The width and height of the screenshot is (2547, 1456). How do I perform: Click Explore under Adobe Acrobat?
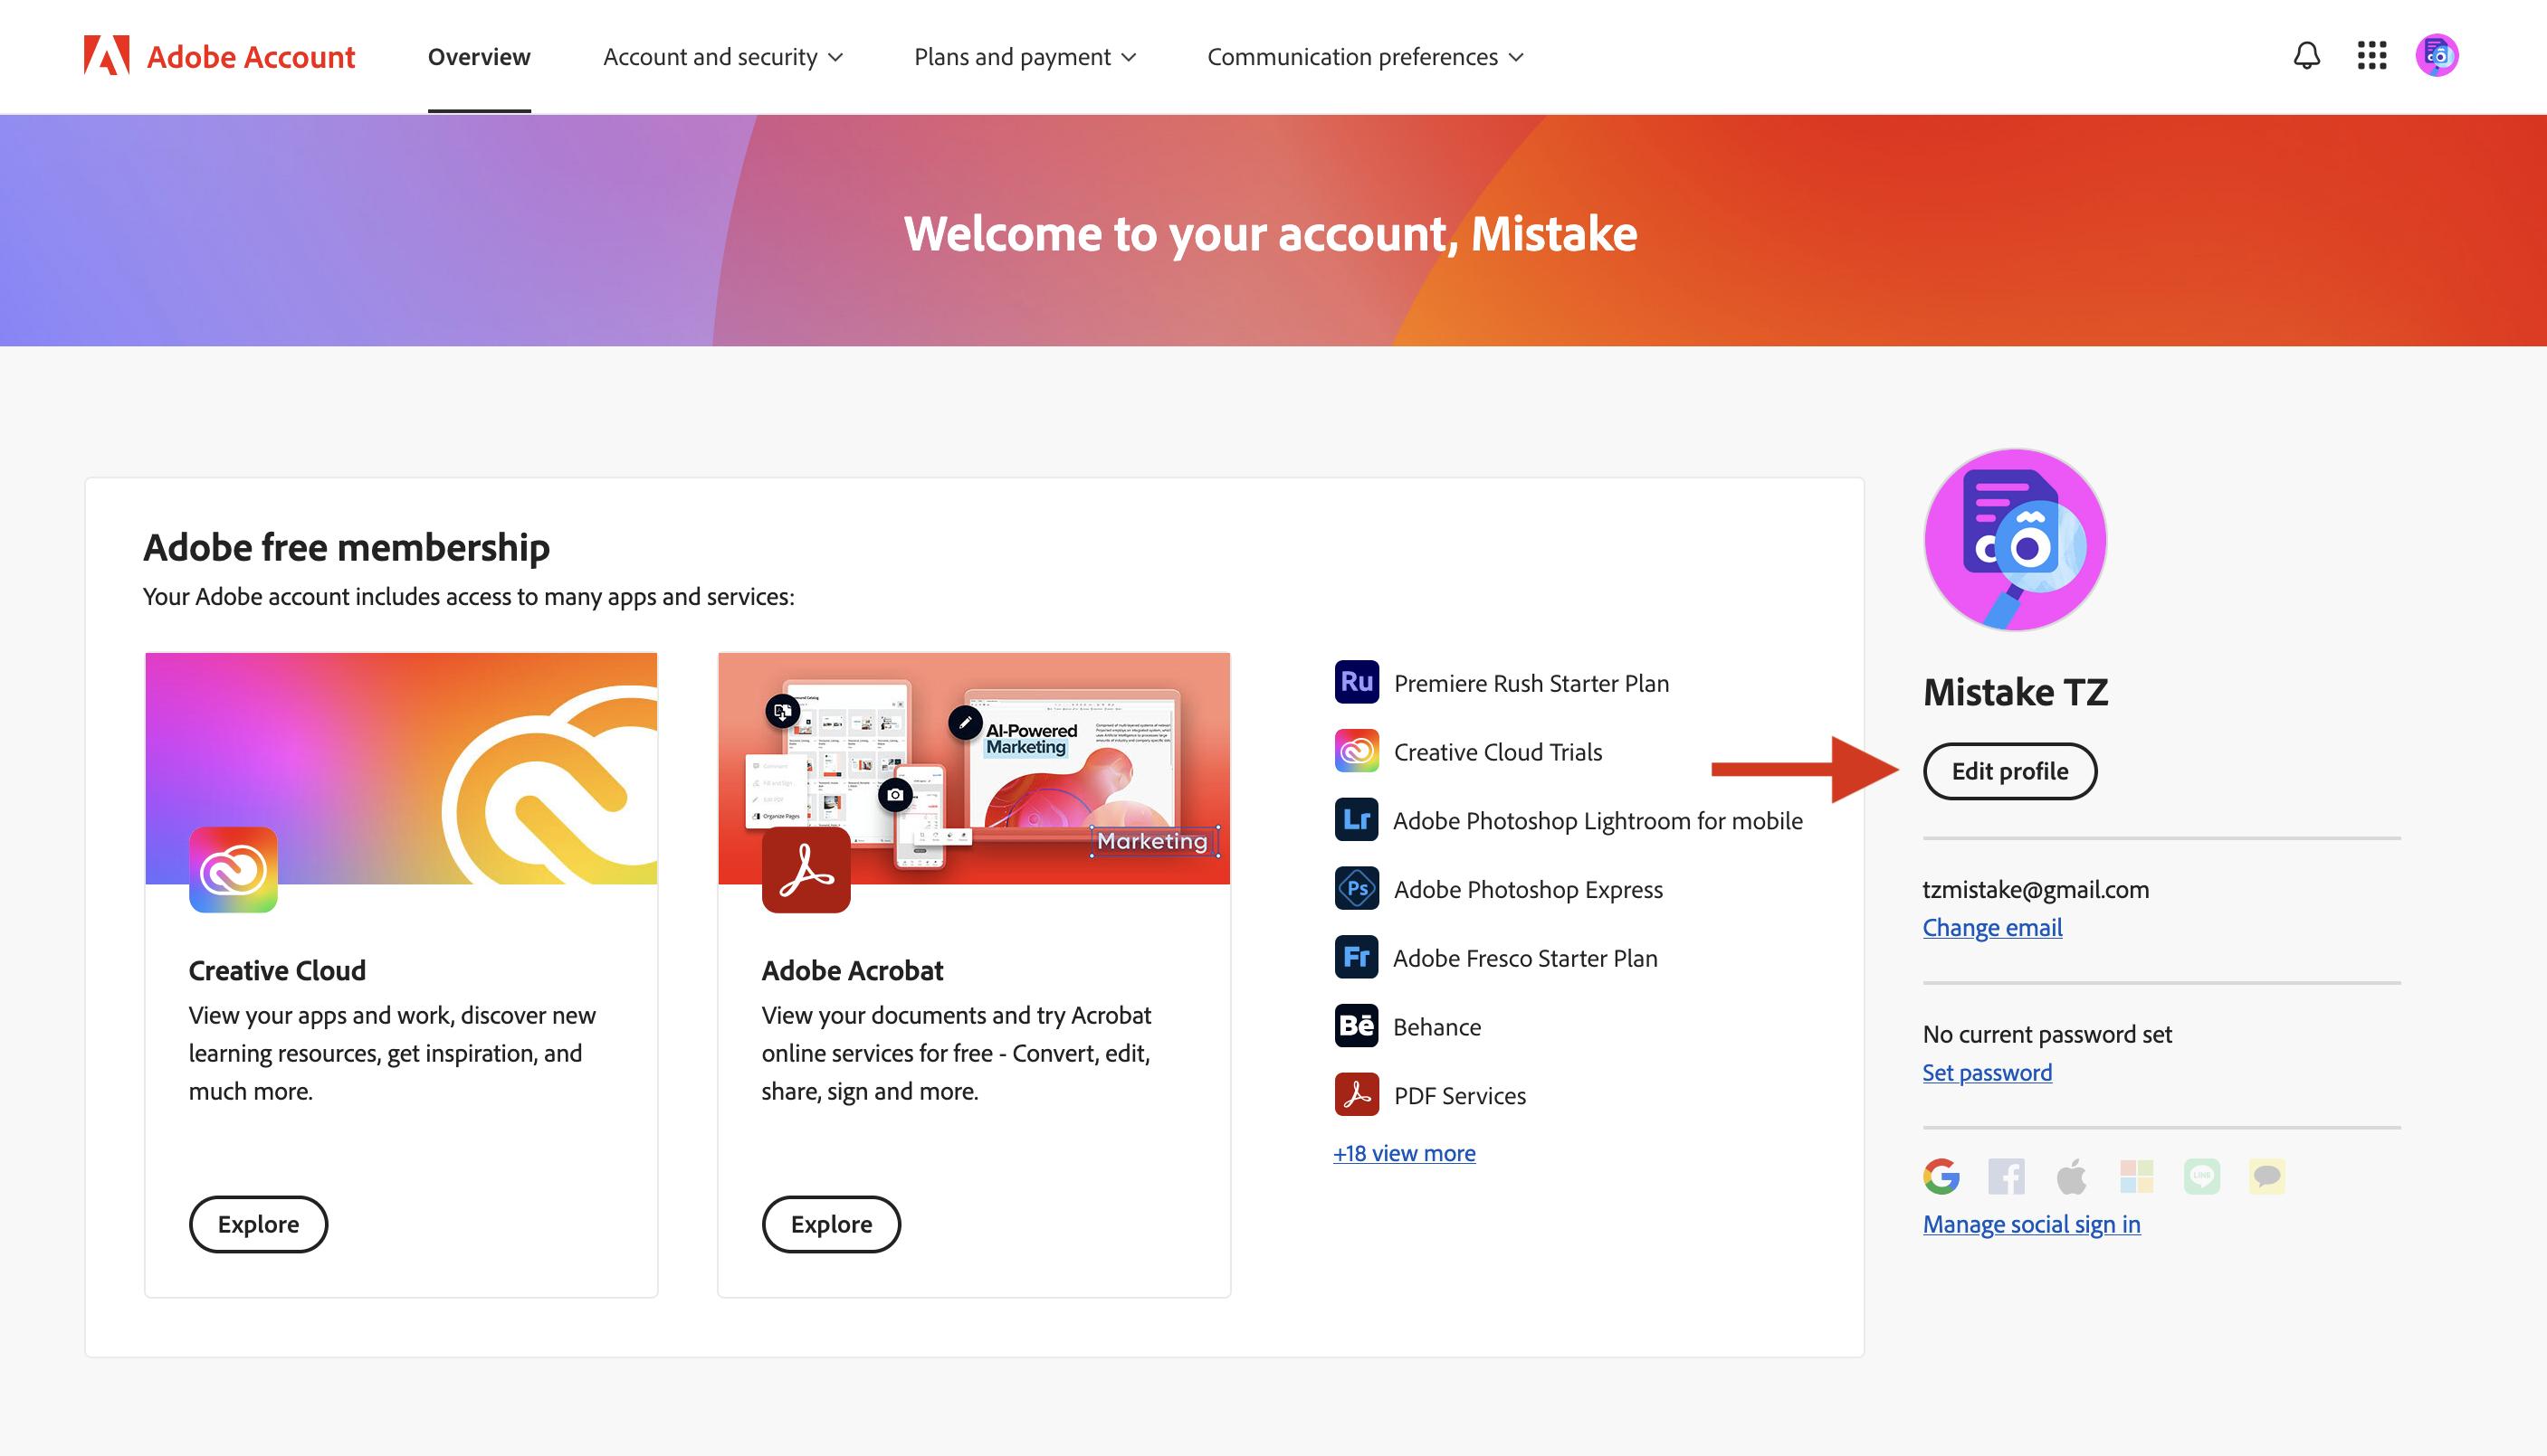pyautogui.click(x=832, y=1224)
